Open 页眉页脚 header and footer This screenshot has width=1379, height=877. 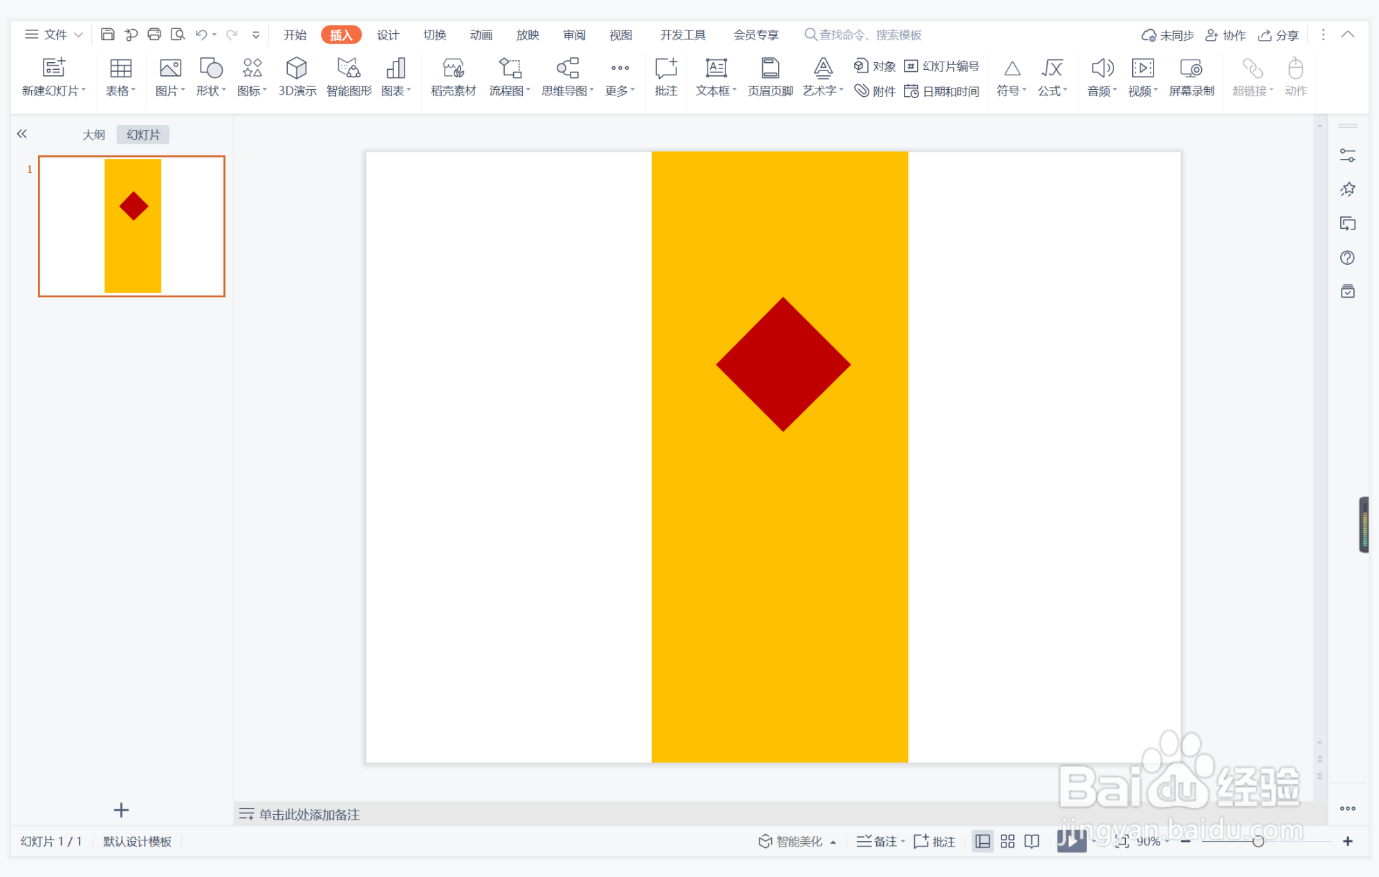(770, 76)
